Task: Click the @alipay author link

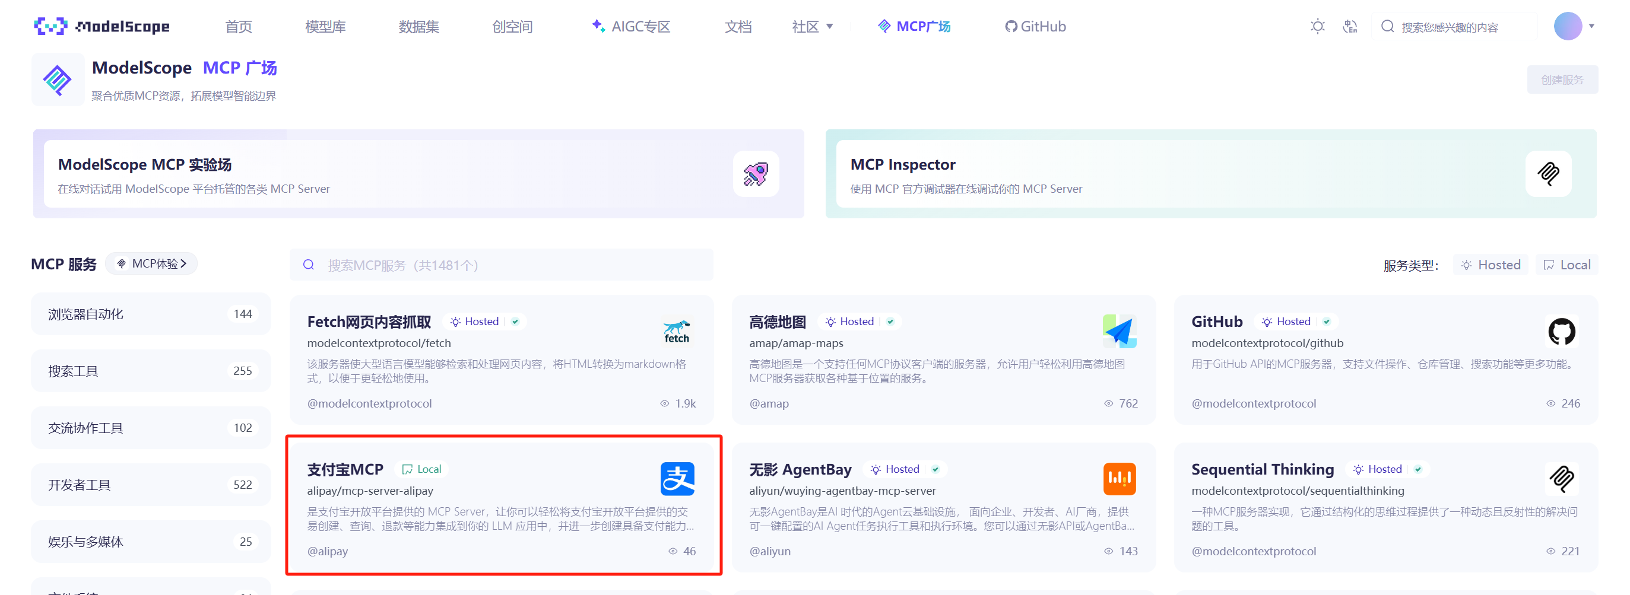Action: point(328,551)
